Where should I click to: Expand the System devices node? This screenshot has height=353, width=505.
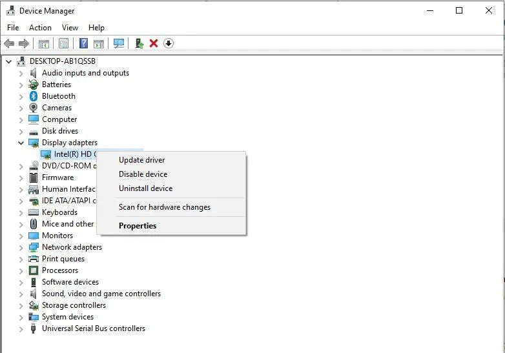pos(21,318)
